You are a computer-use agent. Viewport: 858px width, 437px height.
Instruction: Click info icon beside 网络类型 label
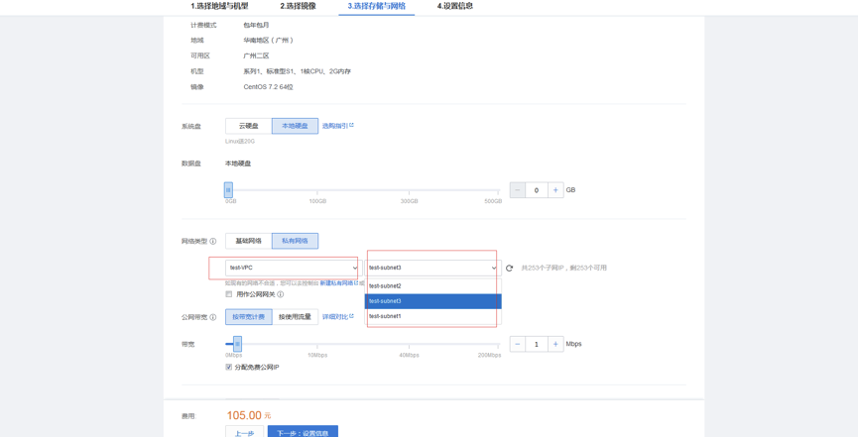click(x=213, y=242)
